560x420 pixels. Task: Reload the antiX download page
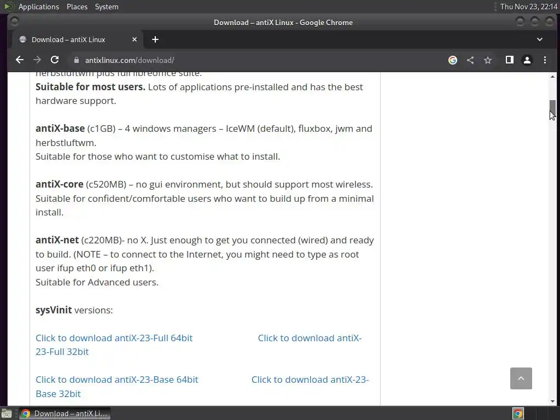click(55, 60)
